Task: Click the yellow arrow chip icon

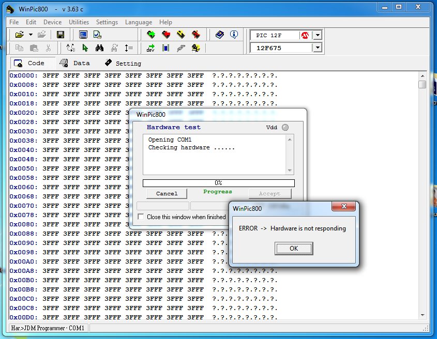Action: point(181,35)
